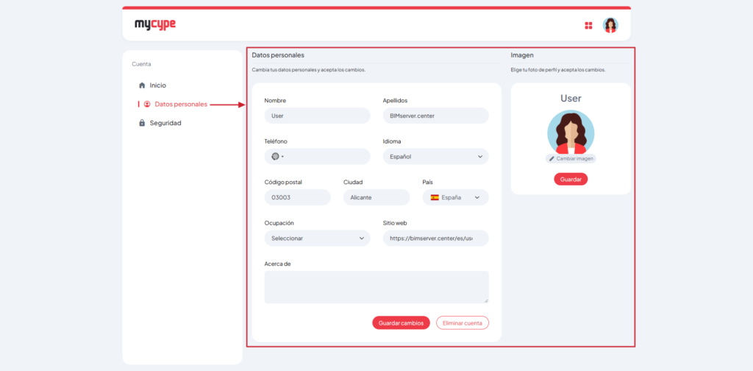Click the Datos personales section heading

pyautogui.click(x=277, y=55)
